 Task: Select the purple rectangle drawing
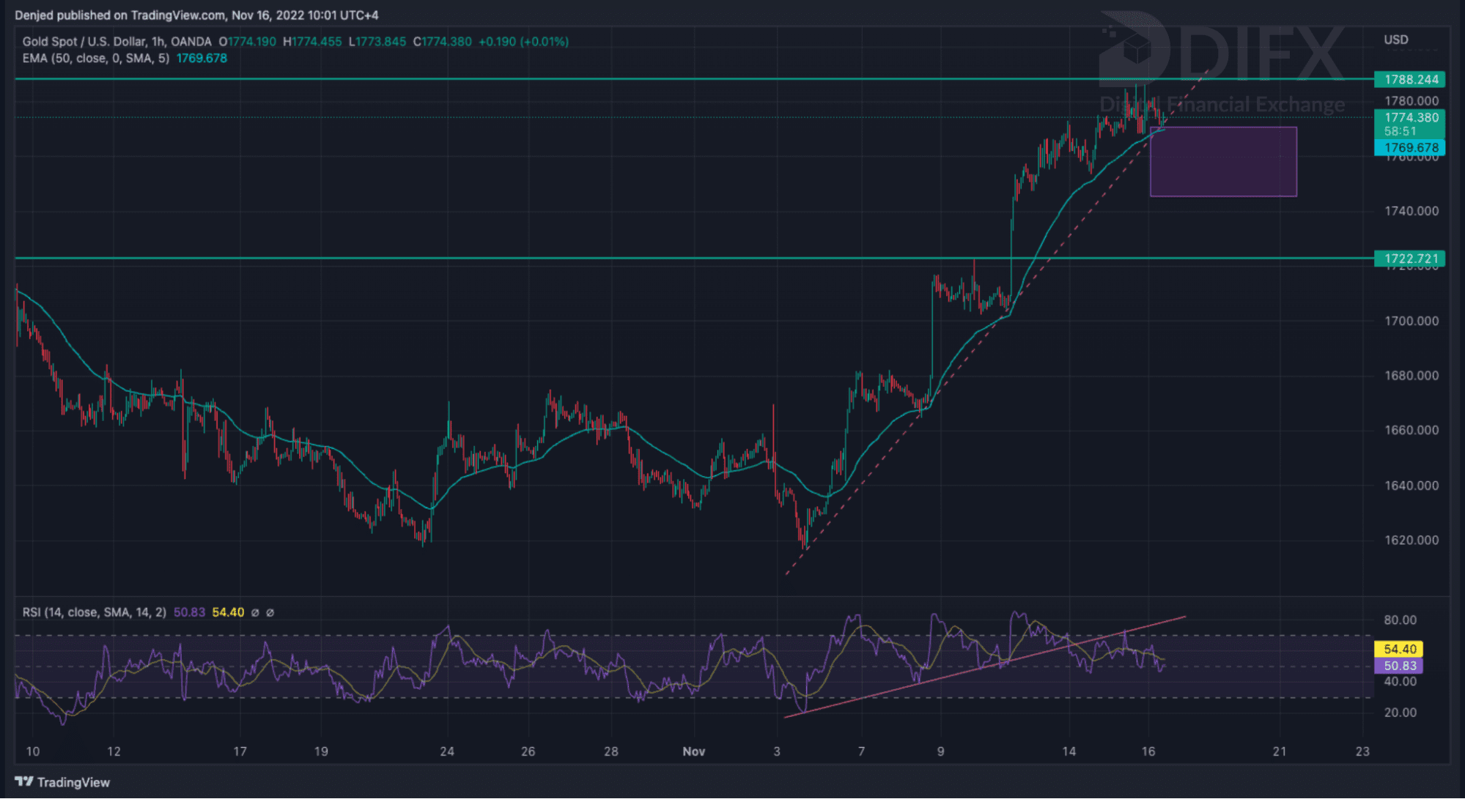1223,162
